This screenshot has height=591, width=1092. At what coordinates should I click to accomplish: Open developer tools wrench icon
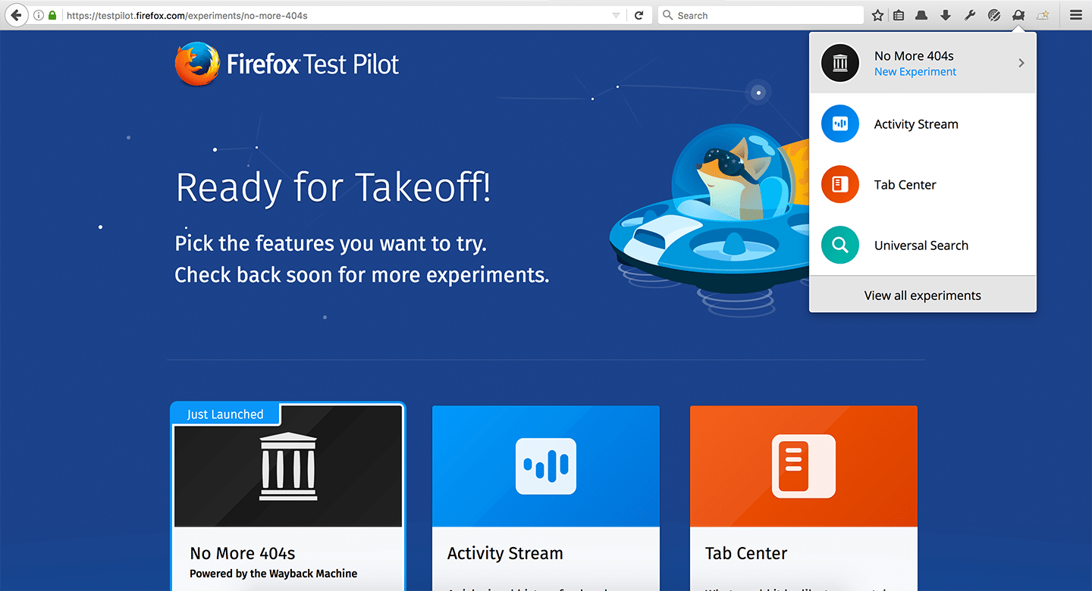pyautogui.click(x=970, y=15)
